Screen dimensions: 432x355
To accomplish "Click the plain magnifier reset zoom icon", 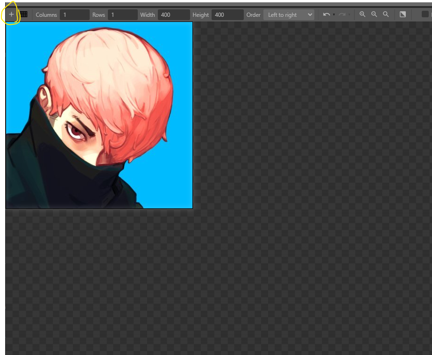I will (386, 14).
